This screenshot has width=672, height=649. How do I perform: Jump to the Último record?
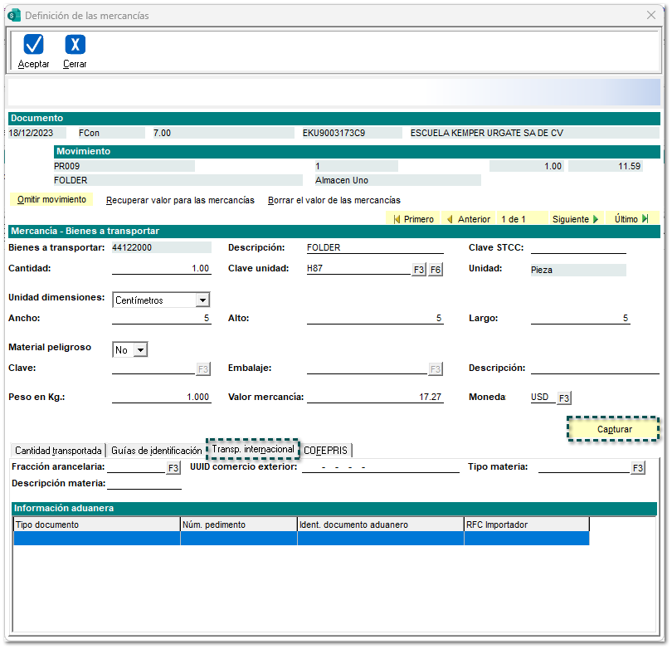631,219
